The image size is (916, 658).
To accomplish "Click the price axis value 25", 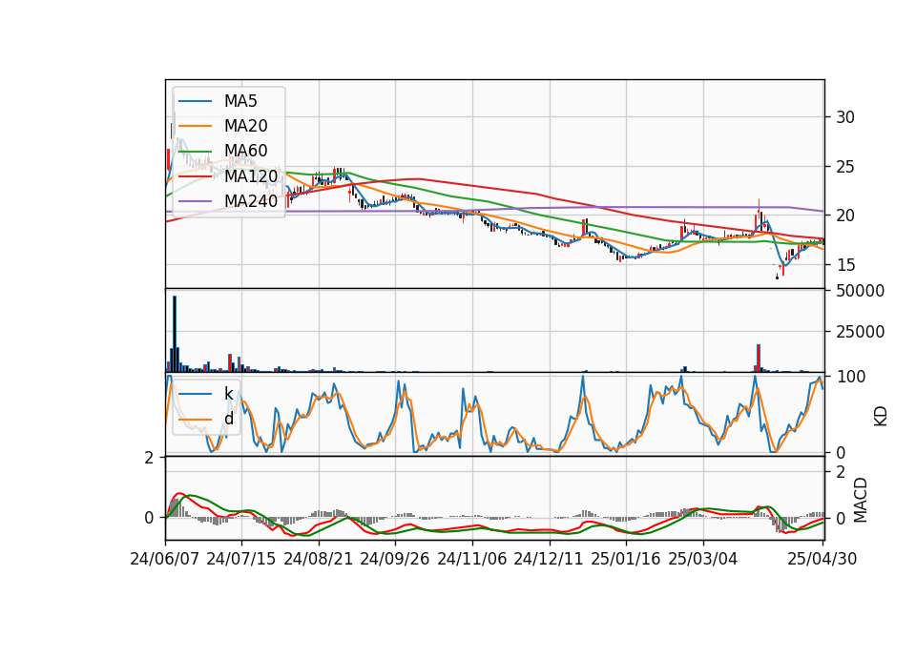I will point(844,167).
